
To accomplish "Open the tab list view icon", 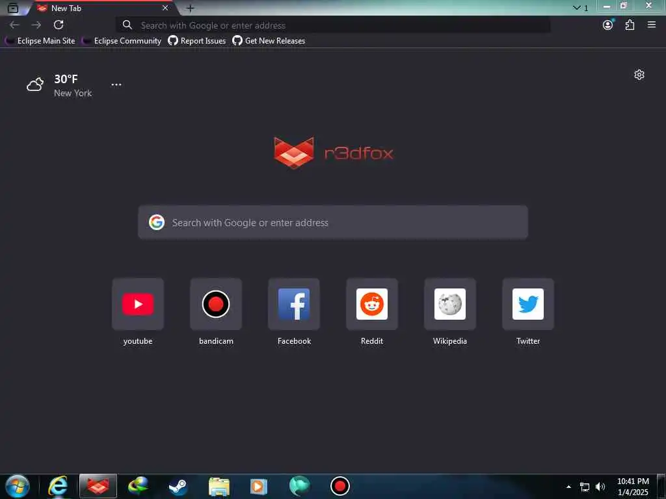I will pyautogui.click(x=13, y=8).
